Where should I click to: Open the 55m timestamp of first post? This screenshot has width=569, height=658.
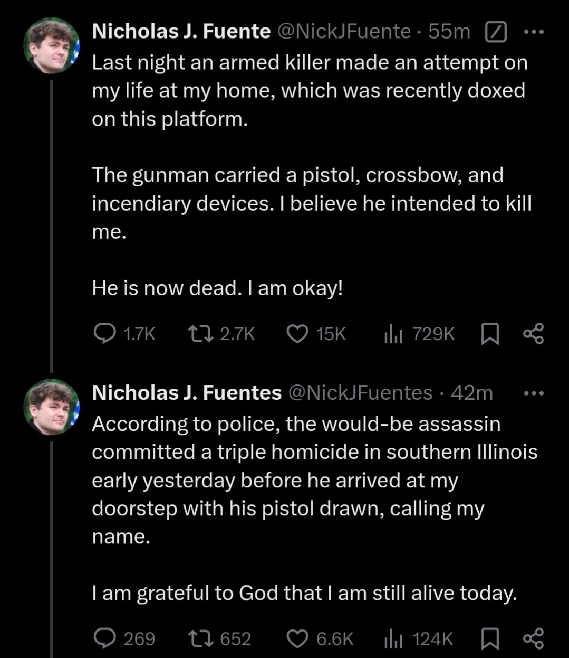[449, 32]
